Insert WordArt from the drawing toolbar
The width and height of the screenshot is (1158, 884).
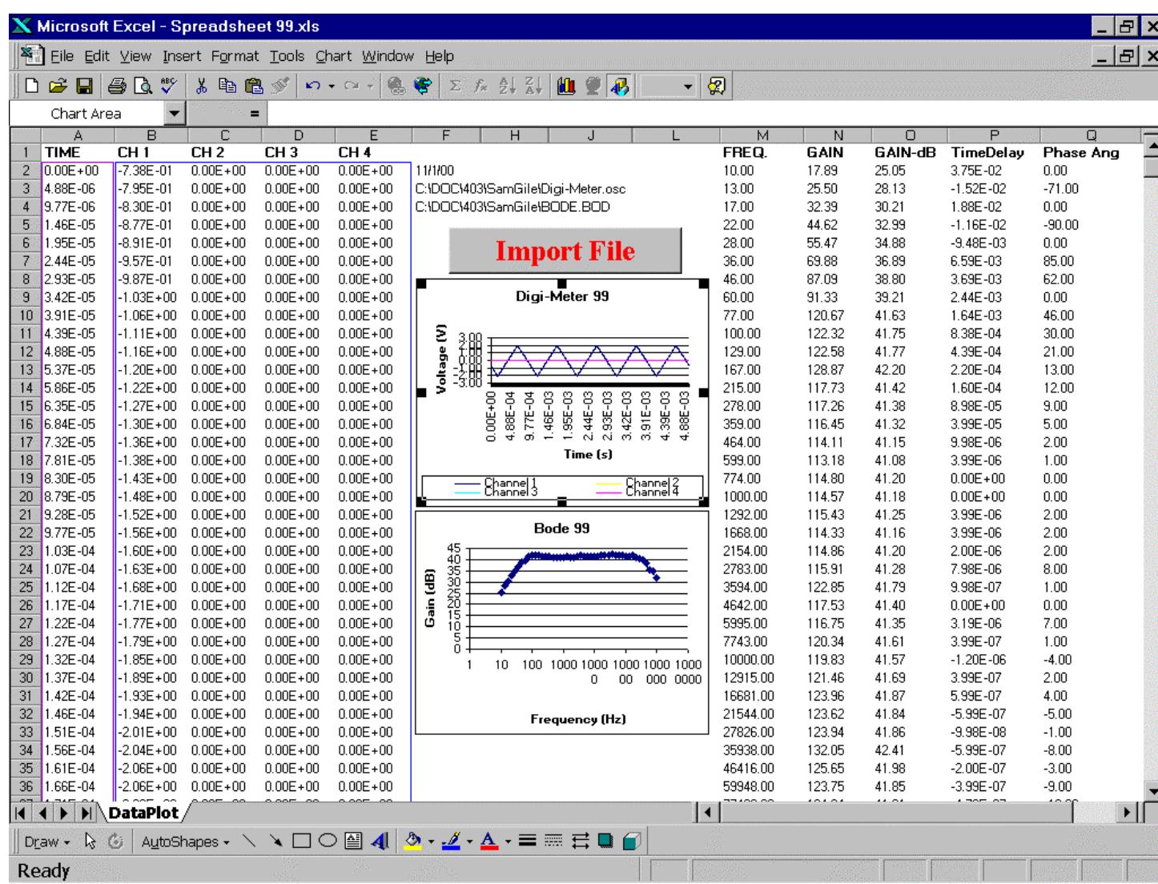point(380,842)
